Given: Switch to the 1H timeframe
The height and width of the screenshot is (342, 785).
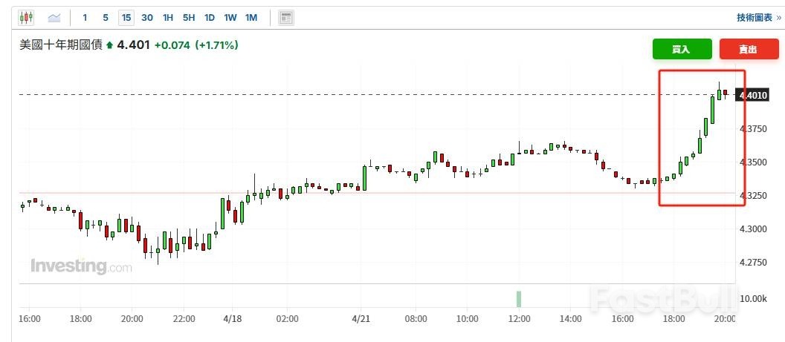Looking at the screenshot, I should (168, 17).
